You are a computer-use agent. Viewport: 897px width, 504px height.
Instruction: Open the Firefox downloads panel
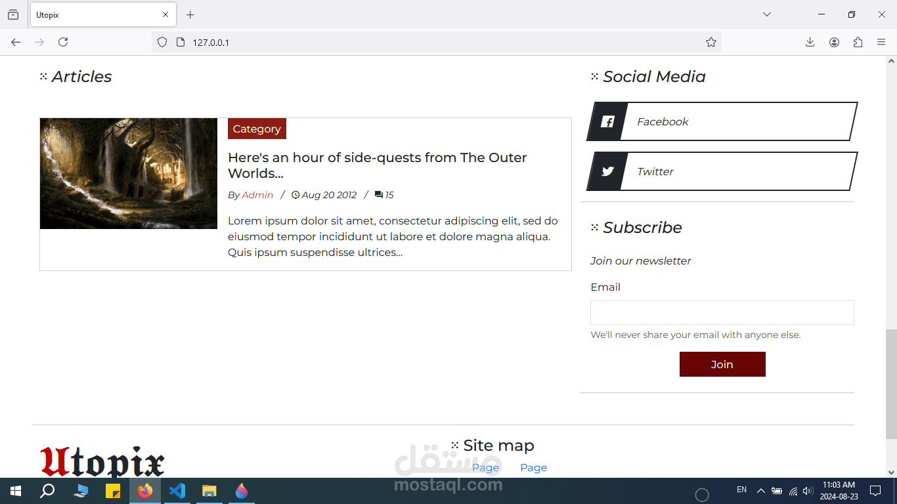(x=810, y=42)
